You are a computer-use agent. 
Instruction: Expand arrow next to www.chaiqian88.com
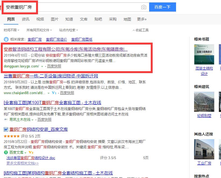pyautogui.click(x=49, y=93)
